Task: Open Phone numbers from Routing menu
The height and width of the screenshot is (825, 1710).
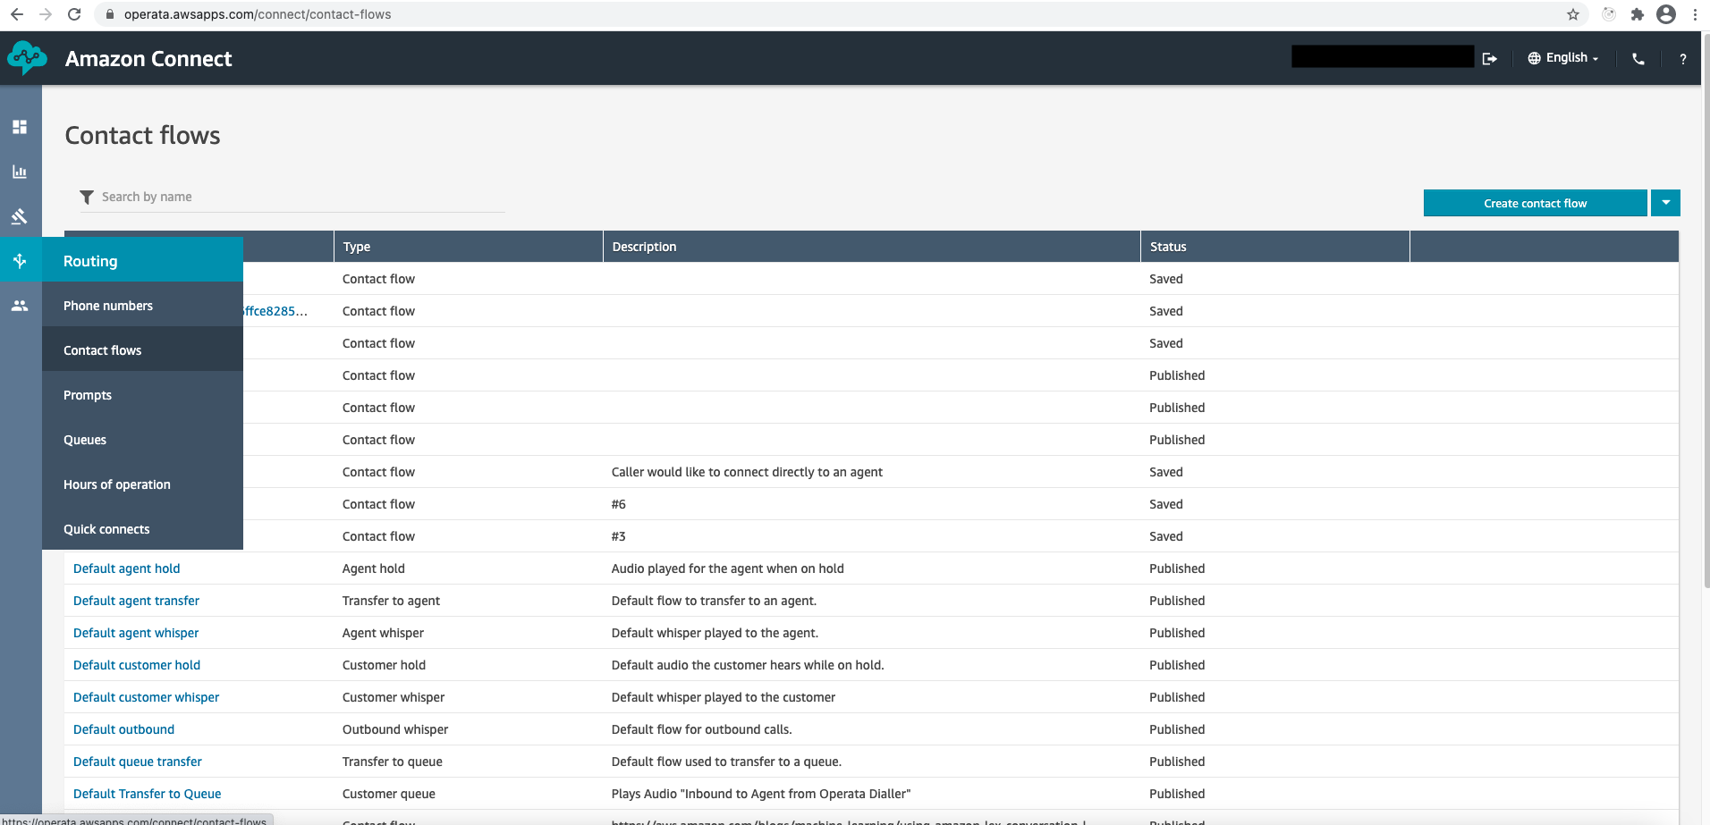Action: 142,305
